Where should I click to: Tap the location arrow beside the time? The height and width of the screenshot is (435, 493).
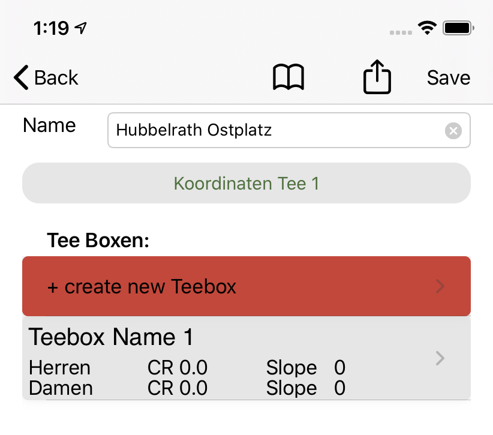click(x=81, y=28)
